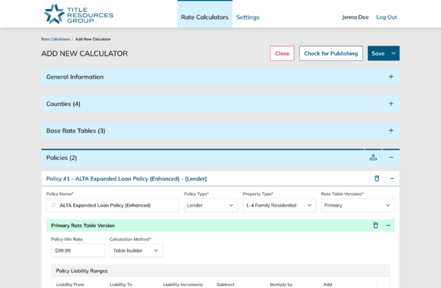Screen dimensions: 441x288
Task: Switch to the Settings tab
Action: pos(247,17)
